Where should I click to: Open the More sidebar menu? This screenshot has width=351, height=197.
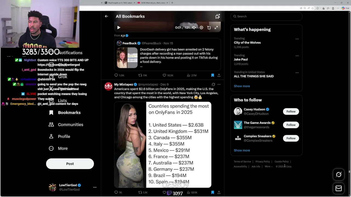(58, 148)
